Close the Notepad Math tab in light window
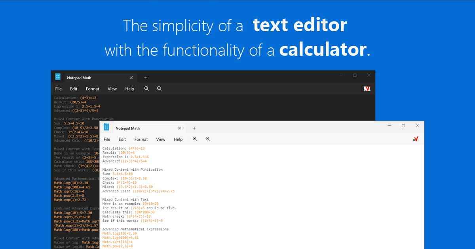Image resolution: width=475 pixels, height=249 pixels. tap(179, 128)
